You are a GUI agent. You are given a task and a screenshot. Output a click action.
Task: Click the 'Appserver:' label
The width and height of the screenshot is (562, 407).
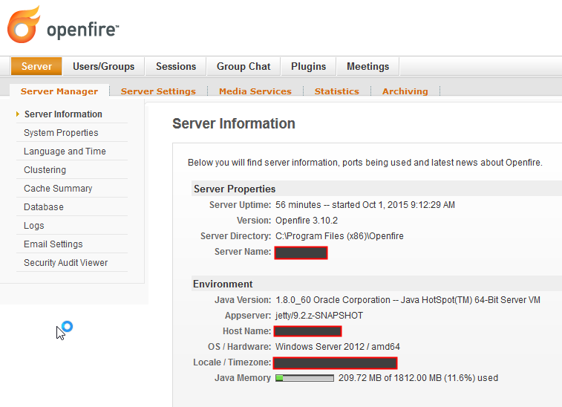coord(248,316)
